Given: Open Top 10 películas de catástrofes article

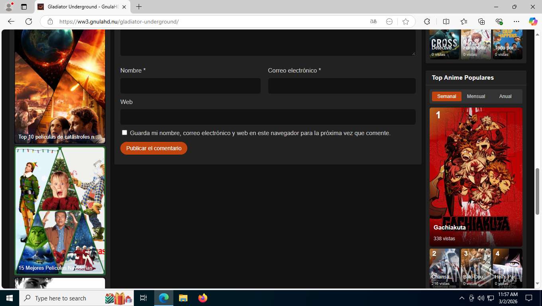Looking at the screenshot, I should [x=60, y=86].
